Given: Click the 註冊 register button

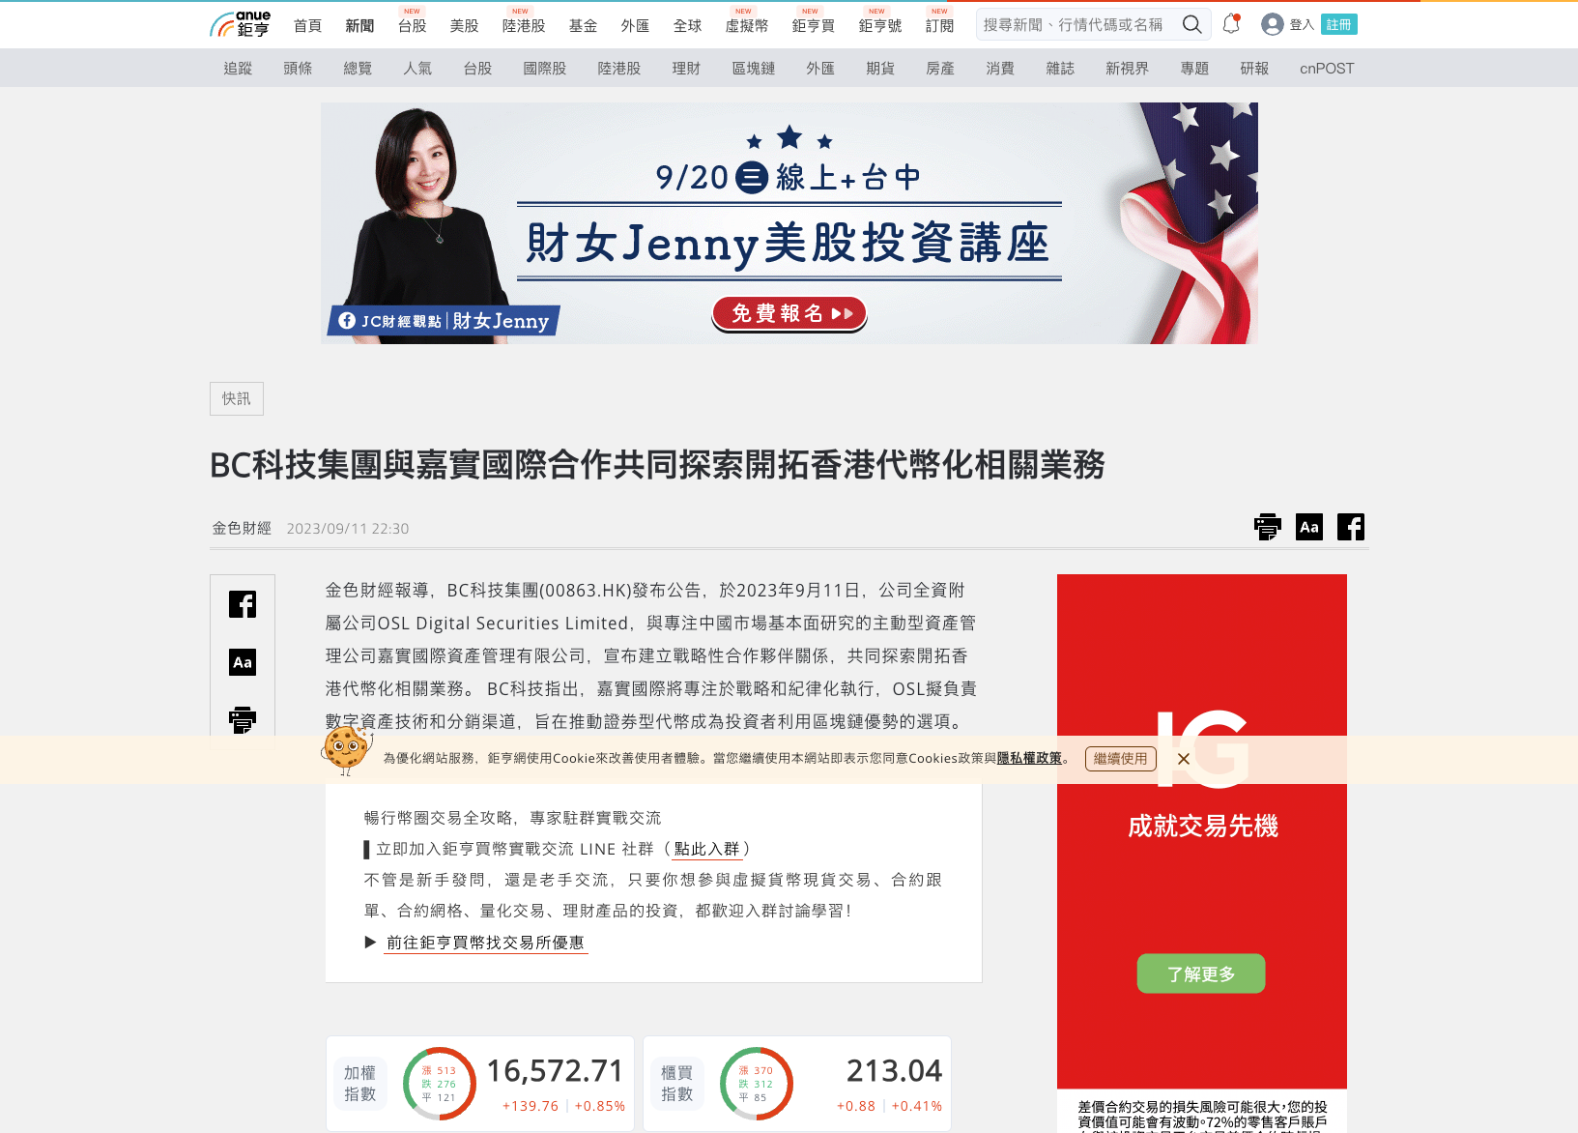Looking at the screenshot, I should tap(1339, 25).
